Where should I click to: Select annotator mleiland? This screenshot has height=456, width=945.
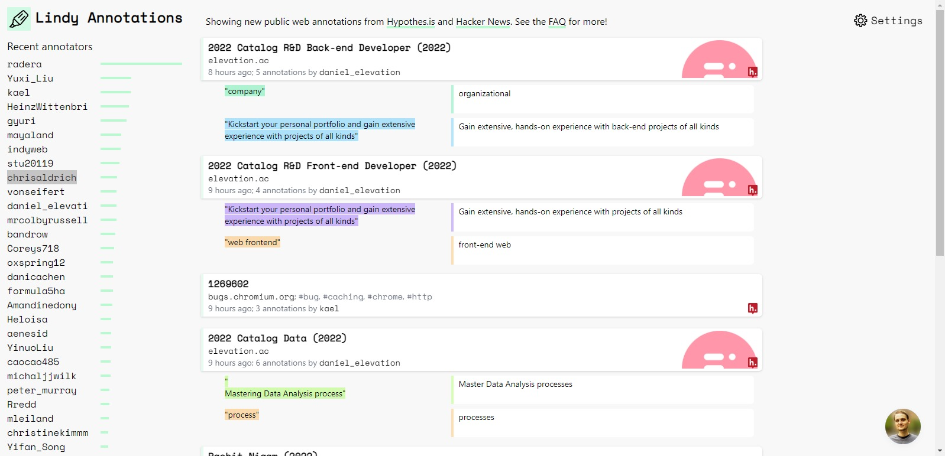(x=30, y=419)
